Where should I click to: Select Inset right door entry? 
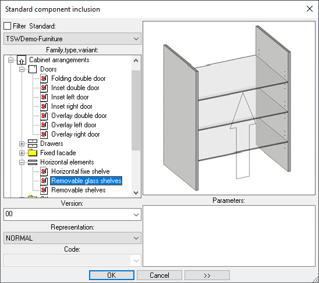coord(72,107)
